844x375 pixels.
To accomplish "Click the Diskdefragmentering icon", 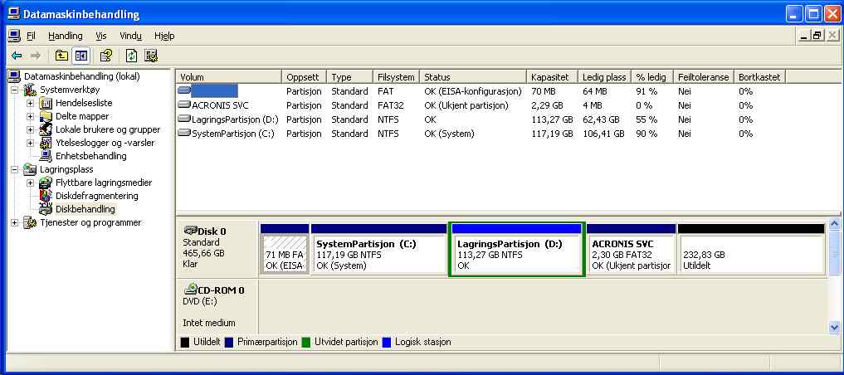I will (46, 196).
